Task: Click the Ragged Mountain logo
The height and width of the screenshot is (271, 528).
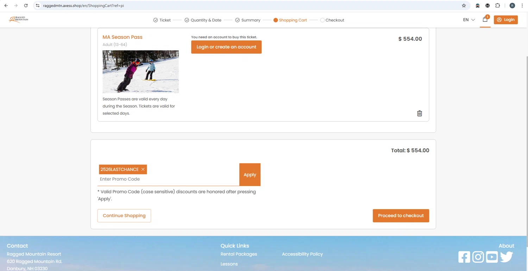Action: click(19, 19)
